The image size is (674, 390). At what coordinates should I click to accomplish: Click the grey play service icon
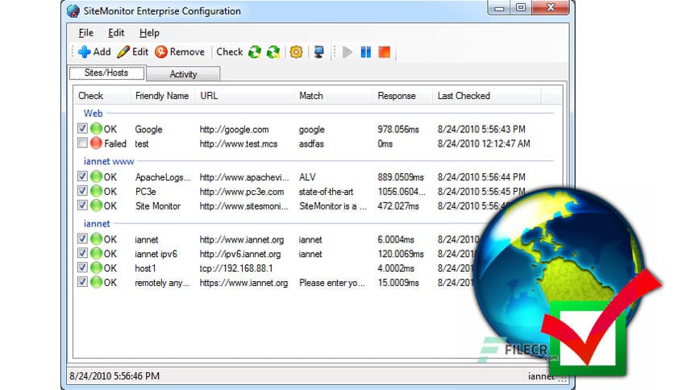point(347,52)
